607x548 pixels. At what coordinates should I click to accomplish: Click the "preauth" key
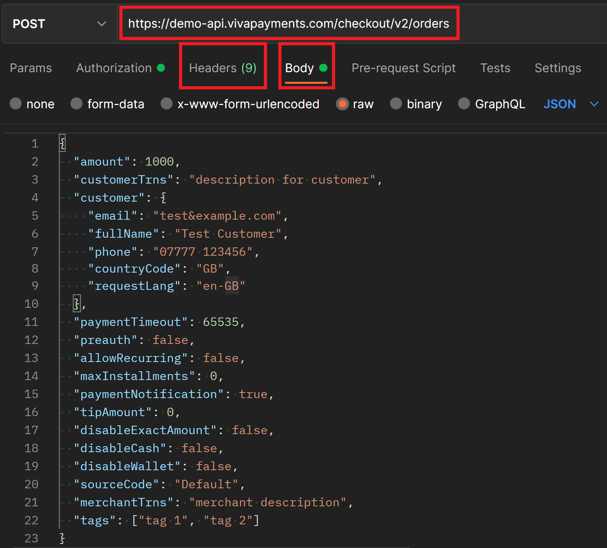(x=106, y=340)
